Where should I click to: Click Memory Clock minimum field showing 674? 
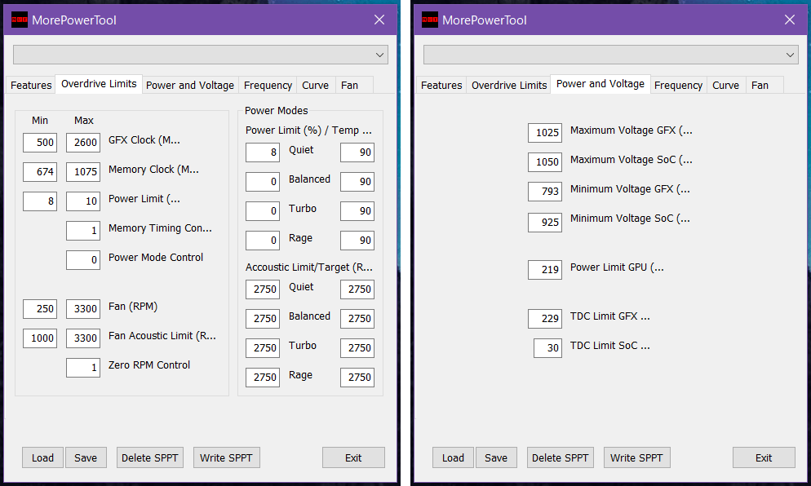(x=40, y=172)
